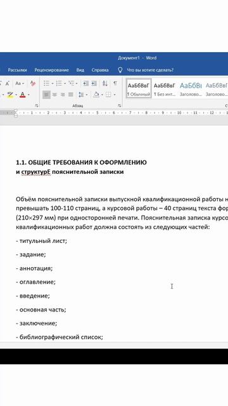The image size is (228, 406).
Task: Apply the text highlight color
Action: 10,95
